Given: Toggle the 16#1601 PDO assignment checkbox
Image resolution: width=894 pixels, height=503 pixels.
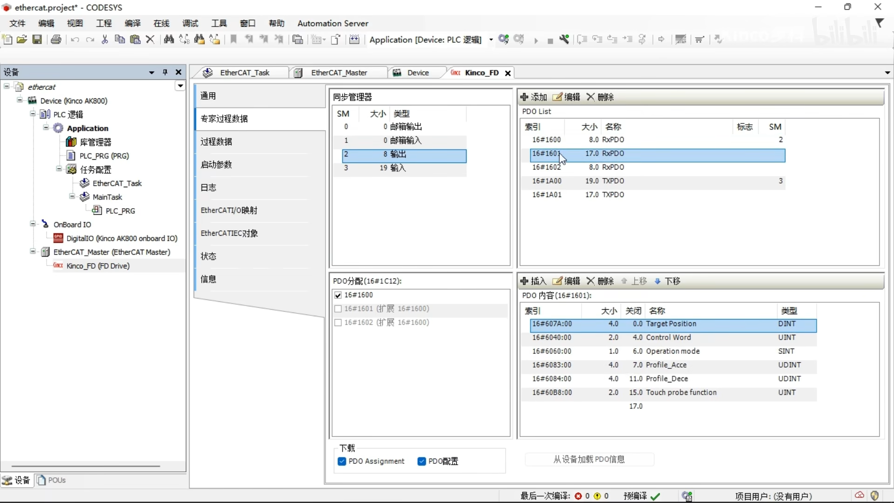Looking at the screenshot, I should (339, 308).
